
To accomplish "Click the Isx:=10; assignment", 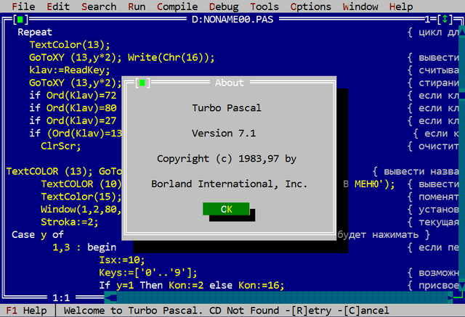I will pos(122,260).
